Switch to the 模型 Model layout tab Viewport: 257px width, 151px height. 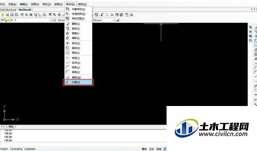[x=11, y=126]
